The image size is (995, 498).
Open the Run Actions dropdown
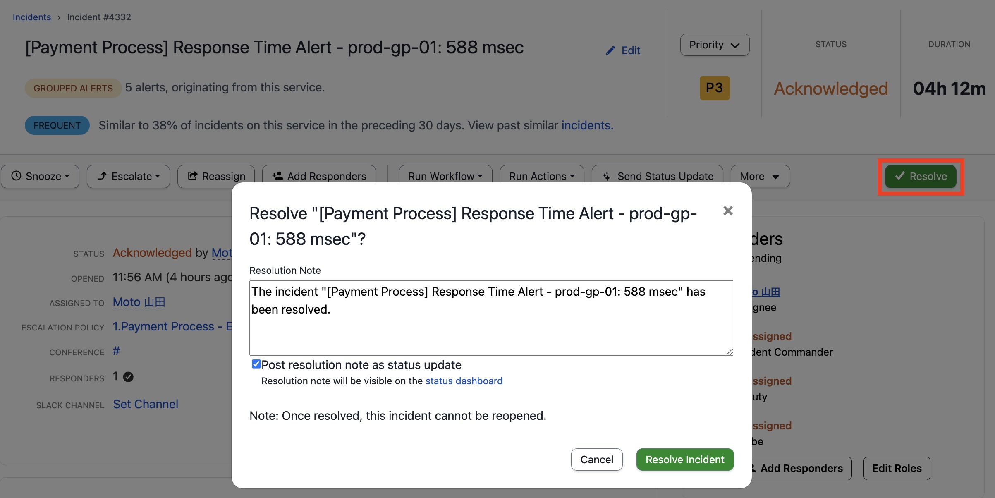[541, 176]
